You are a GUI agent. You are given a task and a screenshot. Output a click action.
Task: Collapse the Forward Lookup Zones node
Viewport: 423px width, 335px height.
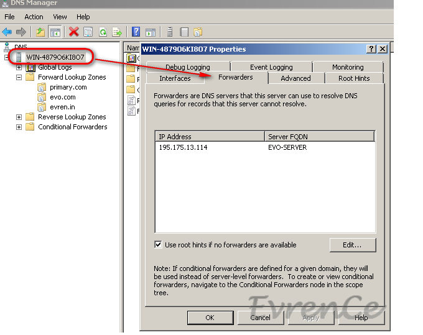tap(19, 77)
